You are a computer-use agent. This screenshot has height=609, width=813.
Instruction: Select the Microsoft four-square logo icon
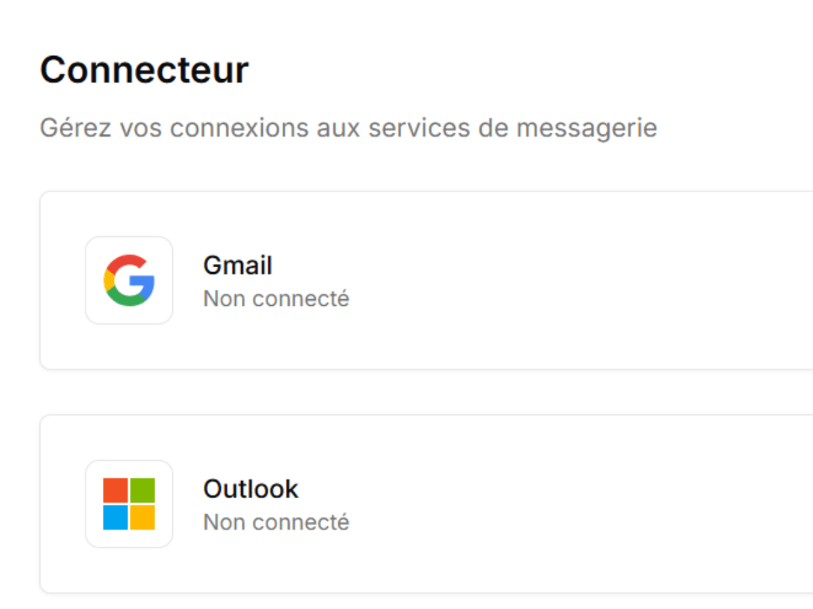[129, 503]
